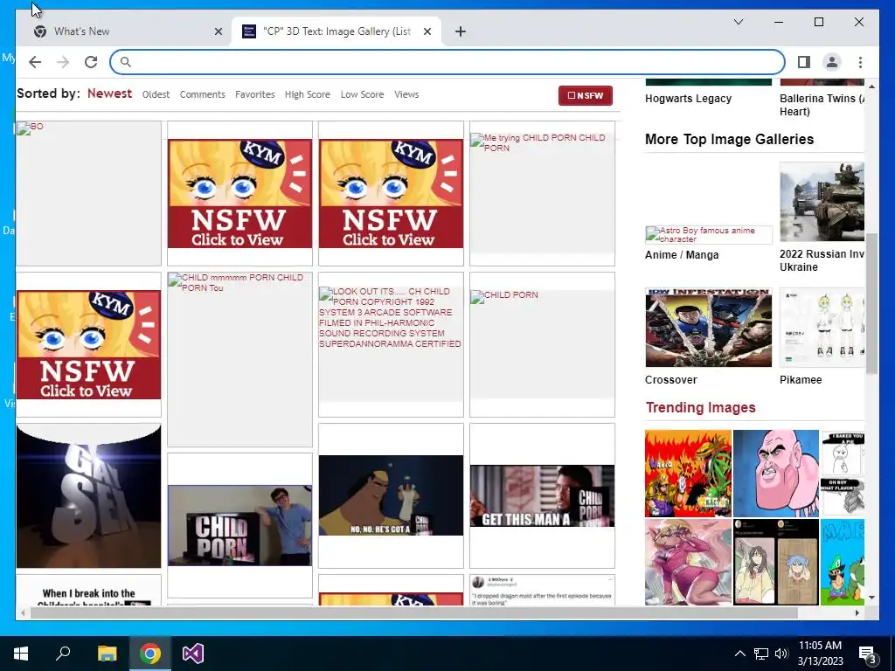This screenshot has width=895, height=671.
Task: Open the Windows Start menu
Action: pos(21,654)
